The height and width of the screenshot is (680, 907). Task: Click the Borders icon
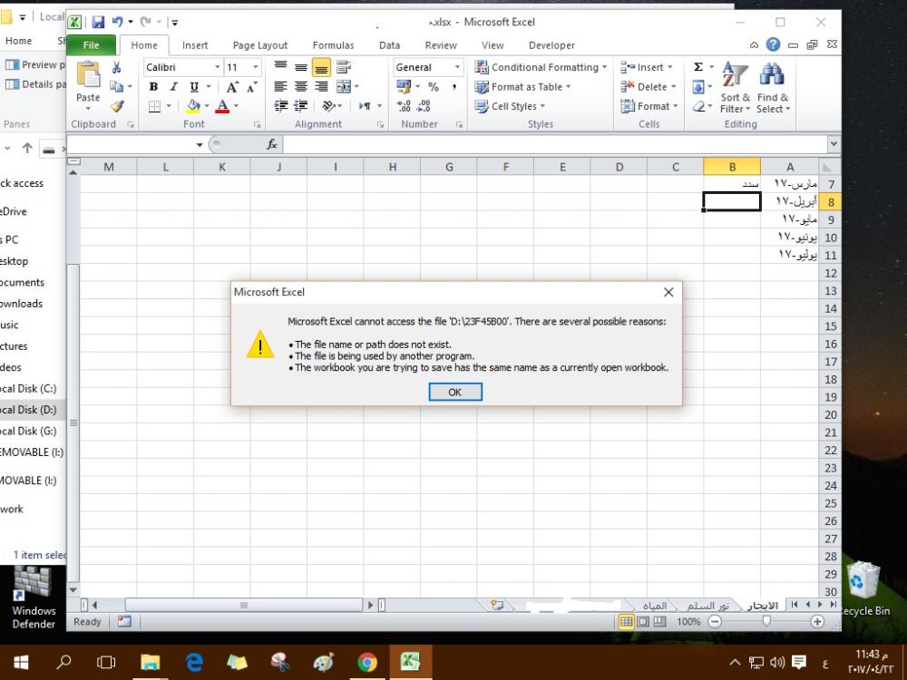click(154, 106)
